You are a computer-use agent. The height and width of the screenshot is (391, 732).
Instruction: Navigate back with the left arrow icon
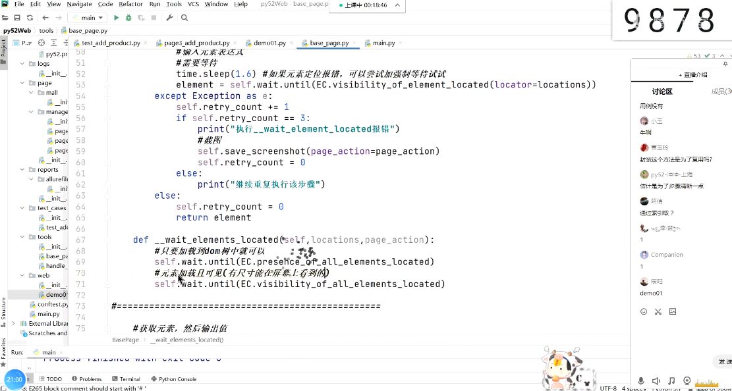pyautogui.click(x=45, y=18)
